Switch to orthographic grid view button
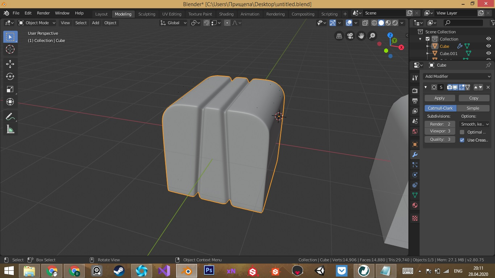The height and width of the screenshot is (278, 495). (339, 36)
